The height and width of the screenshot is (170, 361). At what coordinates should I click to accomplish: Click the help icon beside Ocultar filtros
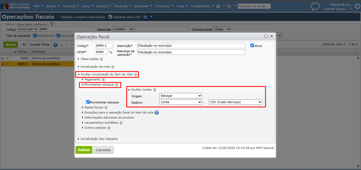56,45
